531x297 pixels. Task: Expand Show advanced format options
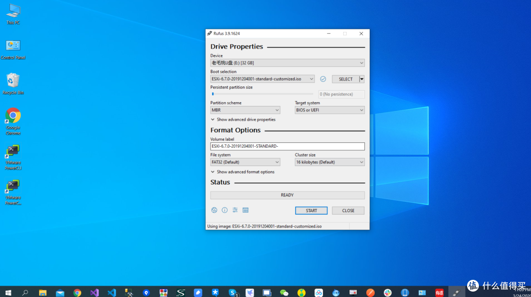pos(242,172)
